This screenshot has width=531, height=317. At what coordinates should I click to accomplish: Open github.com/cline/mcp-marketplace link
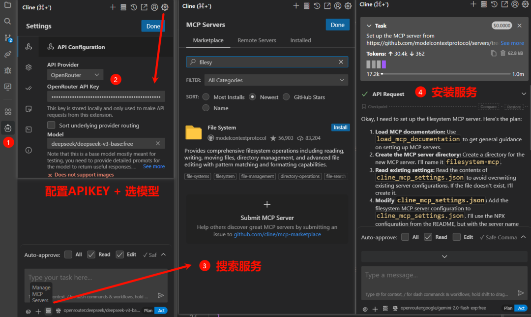(277, 234)
